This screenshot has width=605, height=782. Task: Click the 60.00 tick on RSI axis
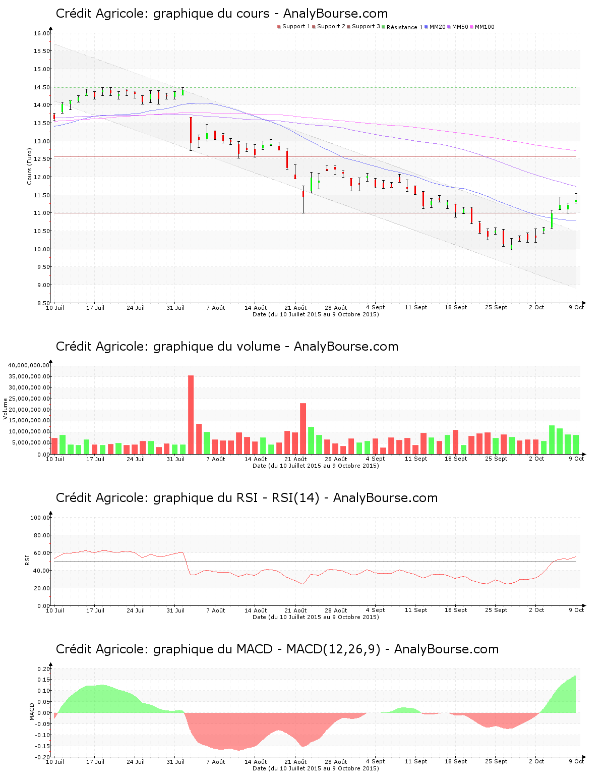coord(42,553)
